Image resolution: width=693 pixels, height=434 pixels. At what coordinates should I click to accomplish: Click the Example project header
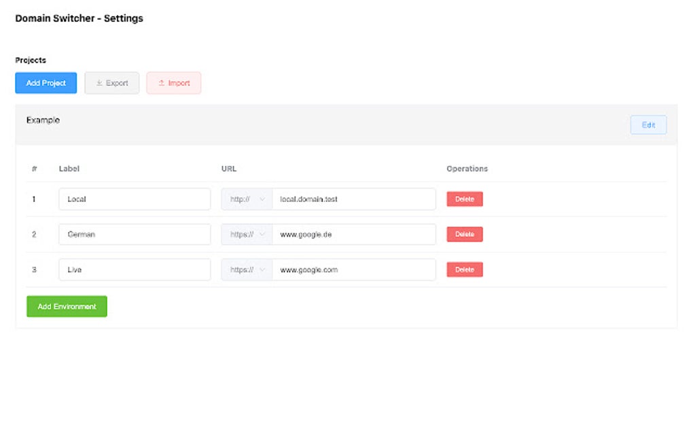coord(43,120)
